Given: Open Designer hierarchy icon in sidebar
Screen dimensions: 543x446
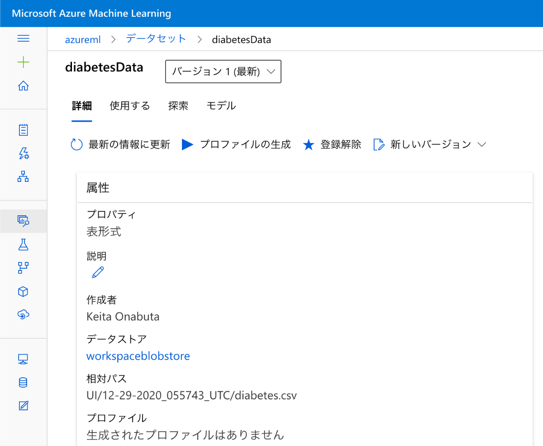Looking at the screenshot, I should coord(23,177).
